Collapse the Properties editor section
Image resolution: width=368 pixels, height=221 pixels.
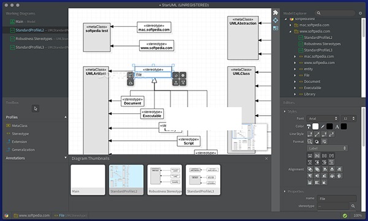285,191
